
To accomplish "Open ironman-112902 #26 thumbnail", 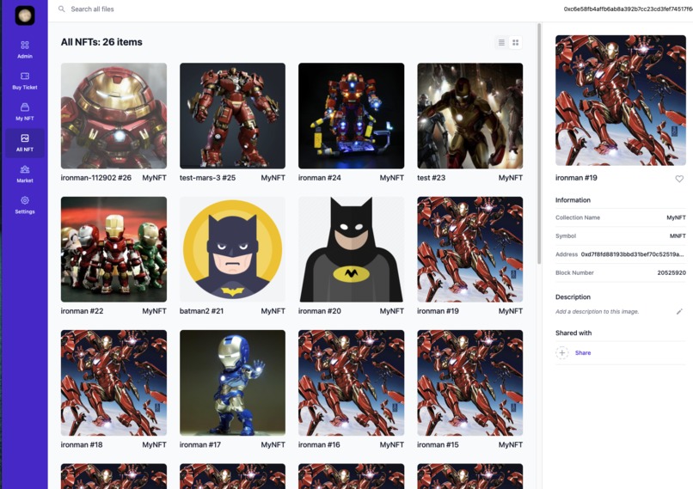I will [114, 116].
